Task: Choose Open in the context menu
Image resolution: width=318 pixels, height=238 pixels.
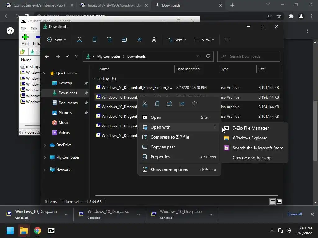Action: (179, 117)
